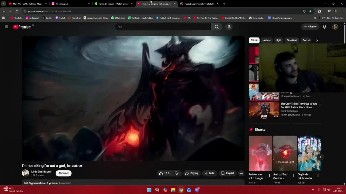
Task: Open YouTube notifications bell
Action: 325,27
